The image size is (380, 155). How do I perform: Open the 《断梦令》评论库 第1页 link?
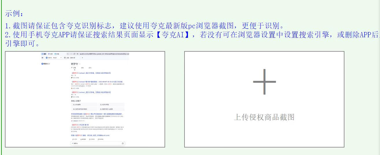click(x=81, y=125)
